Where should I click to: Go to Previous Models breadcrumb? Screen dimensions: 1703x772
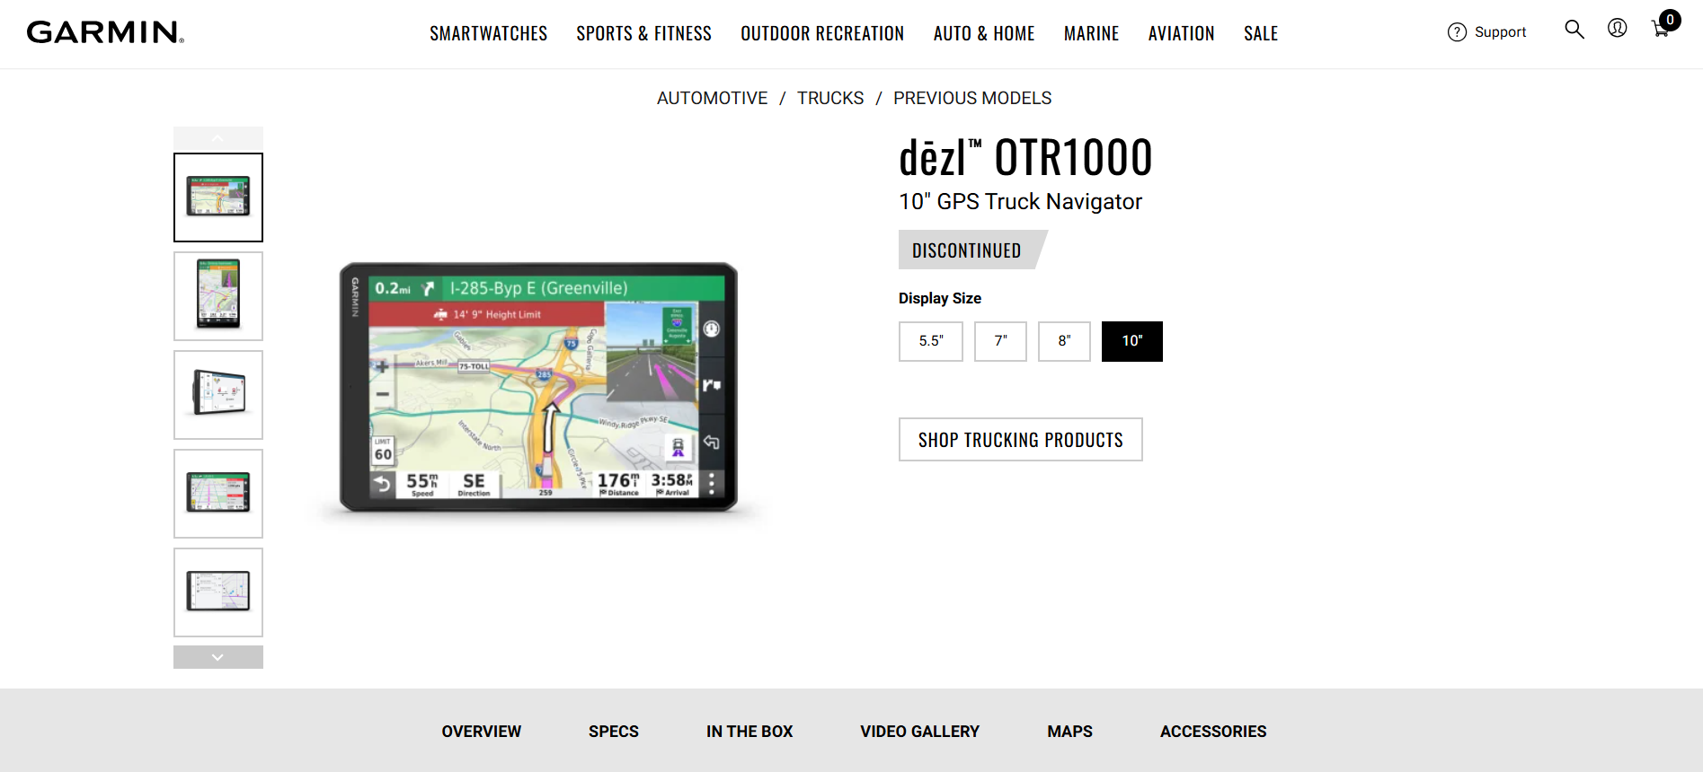[971, 98]
